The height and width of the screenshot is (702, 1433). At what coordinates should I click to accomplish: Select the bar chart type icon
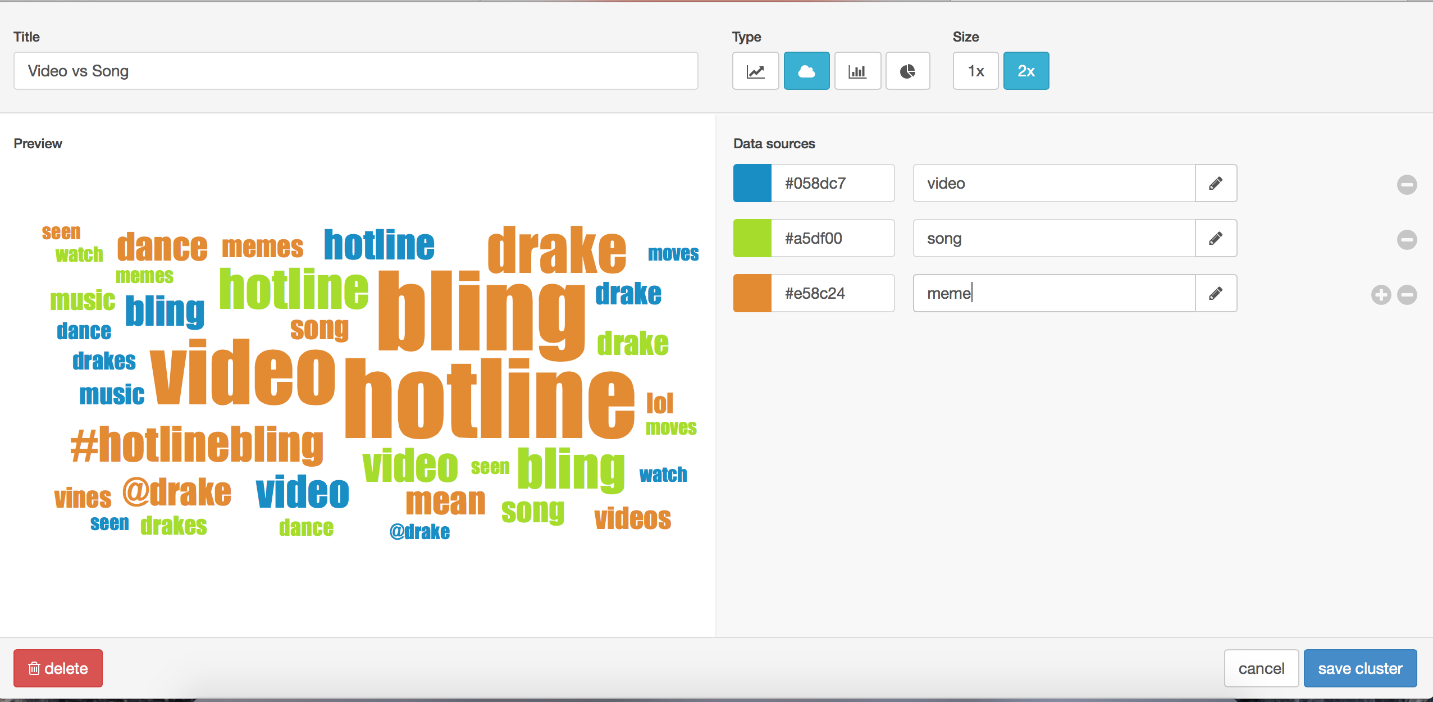[857, 71]
